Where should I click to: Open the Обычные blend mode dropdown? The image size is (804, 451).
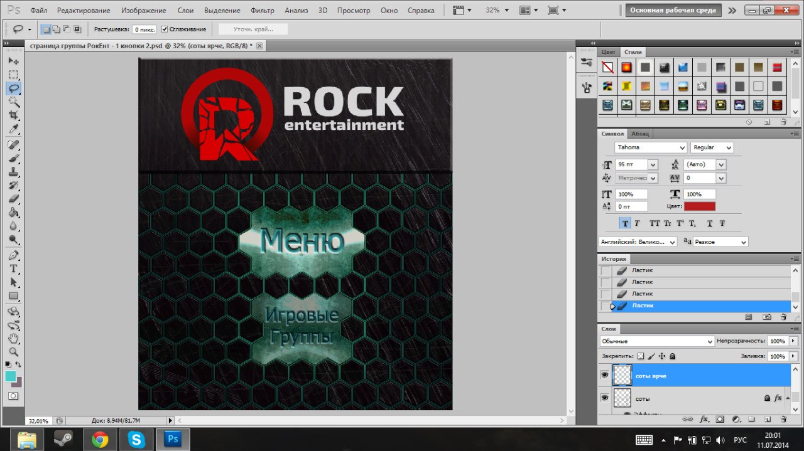click(x=656, y=341)
